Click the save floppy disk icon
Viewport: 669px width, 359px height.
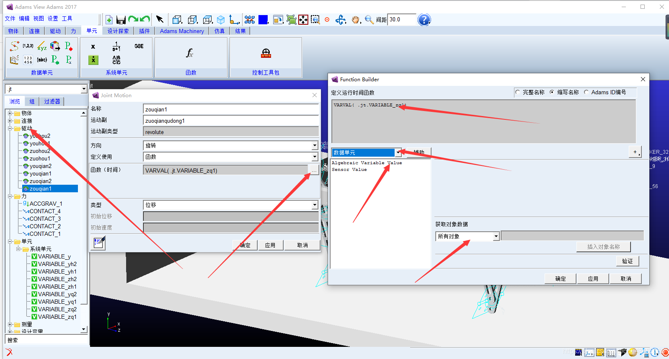point(121,20)
